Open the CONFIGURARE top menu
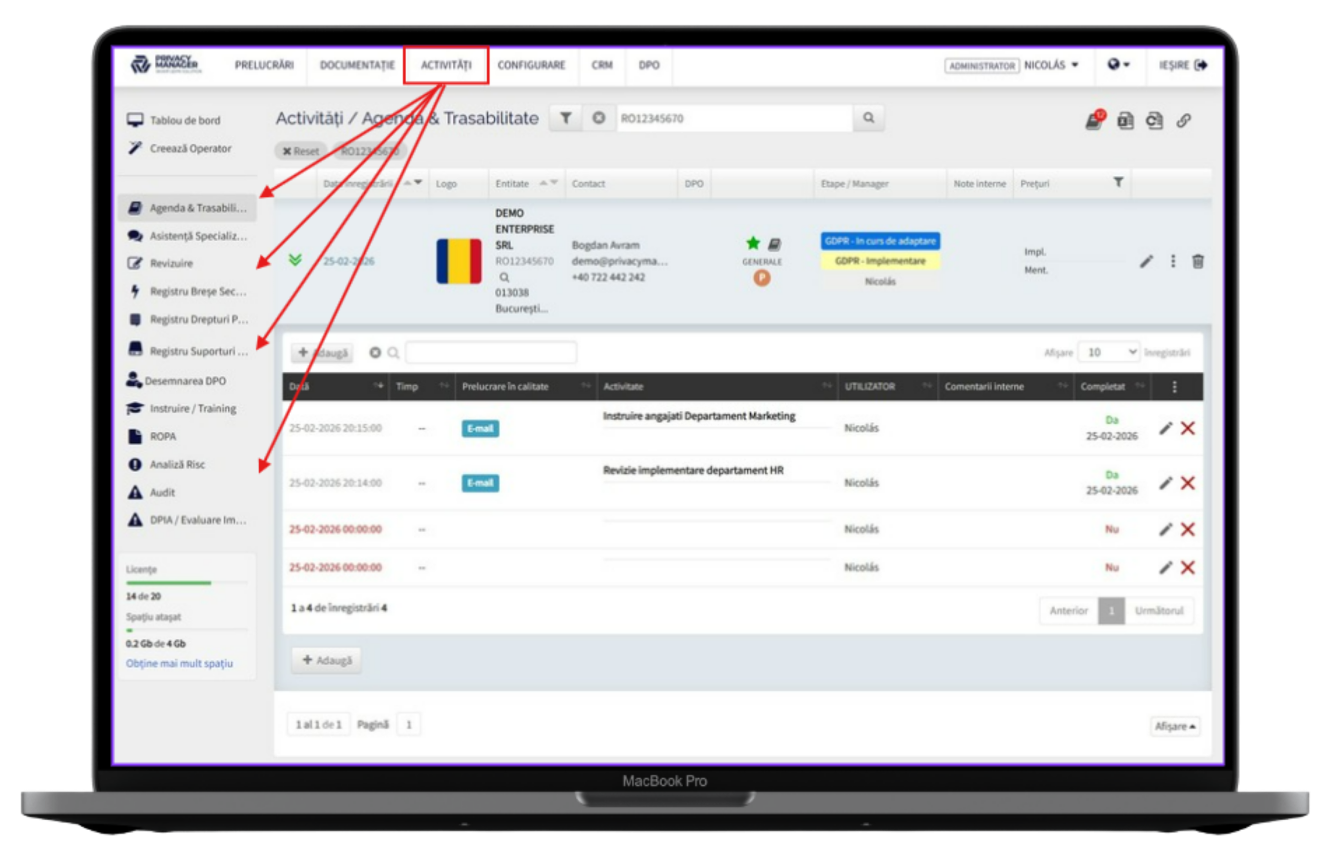The image size is (1340, 859). pos(531,65)
